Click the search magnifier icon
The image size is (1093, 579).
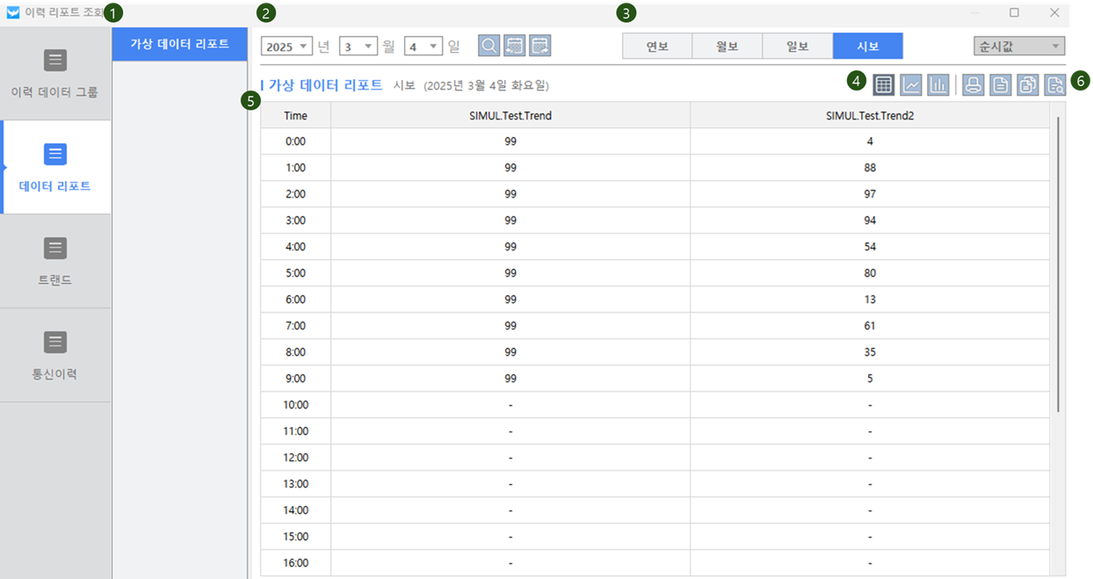click(x=489, y=46)
